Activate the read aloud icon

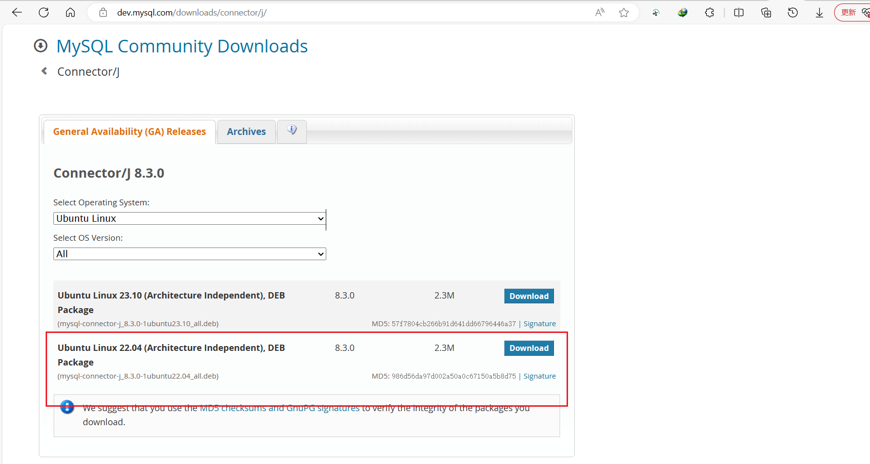(x=600, y=13)
